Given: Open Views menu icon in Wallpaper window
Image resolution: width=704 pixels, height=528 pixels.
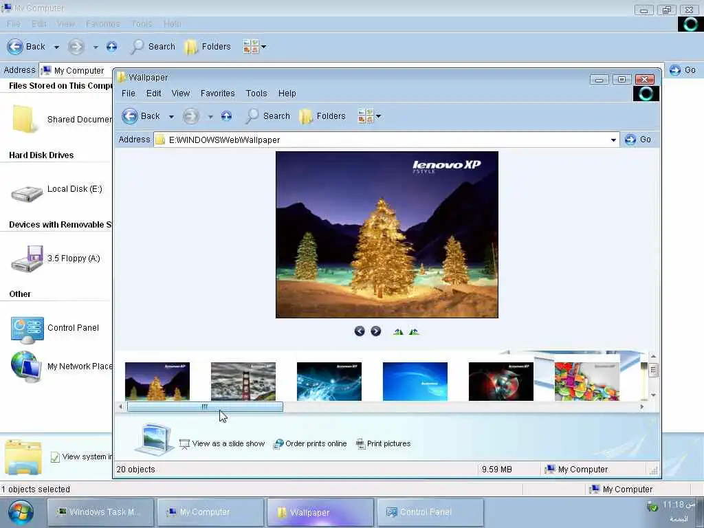Looking at the screenshot, I should tap(365, 115).
